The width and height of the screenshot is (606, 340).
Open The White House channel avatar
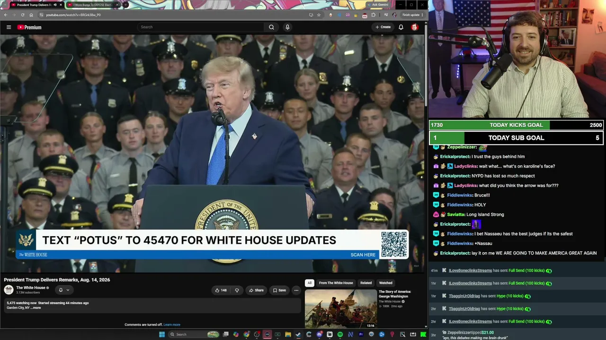coord(9,290)
